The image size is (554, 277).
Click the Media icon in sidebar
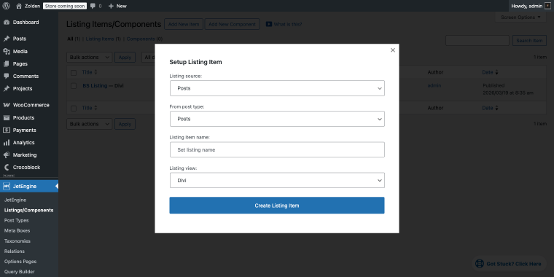pyautogui.click(x=7, y=51)
